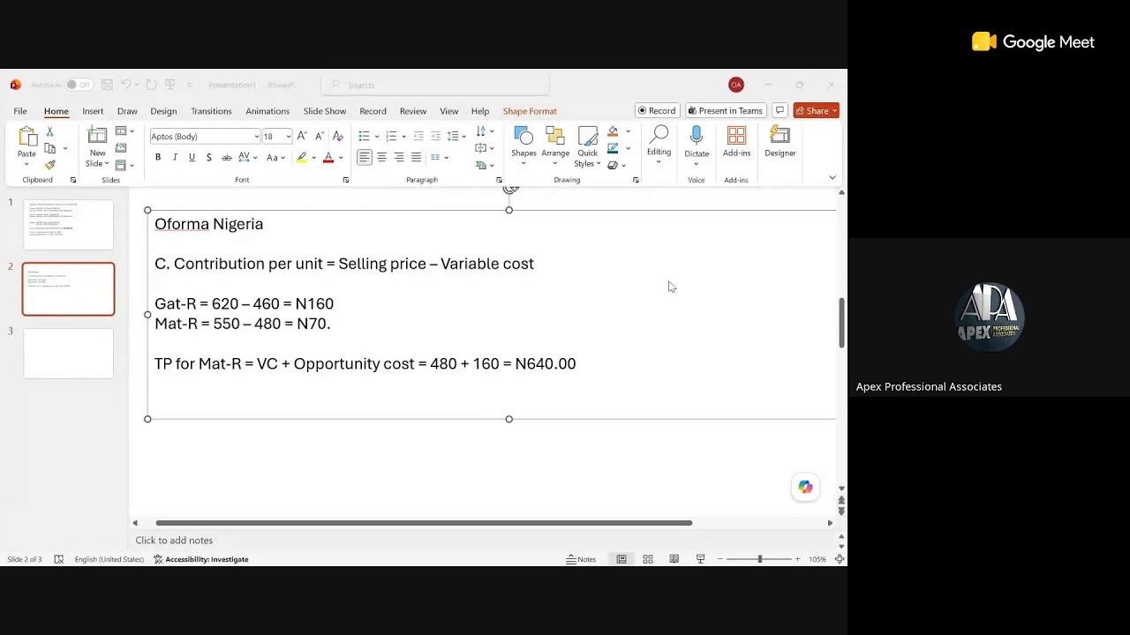
Task: Click the red font color swatch
Action: 328,157
